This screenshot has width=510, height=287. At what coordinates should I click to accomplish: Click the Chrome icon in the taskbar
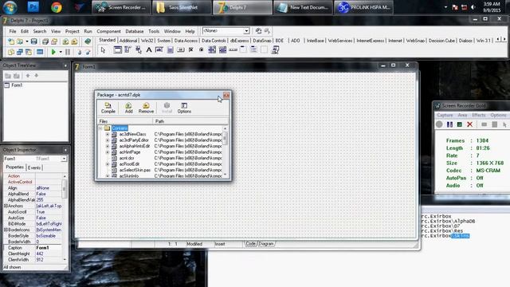[x=57, y=7]
